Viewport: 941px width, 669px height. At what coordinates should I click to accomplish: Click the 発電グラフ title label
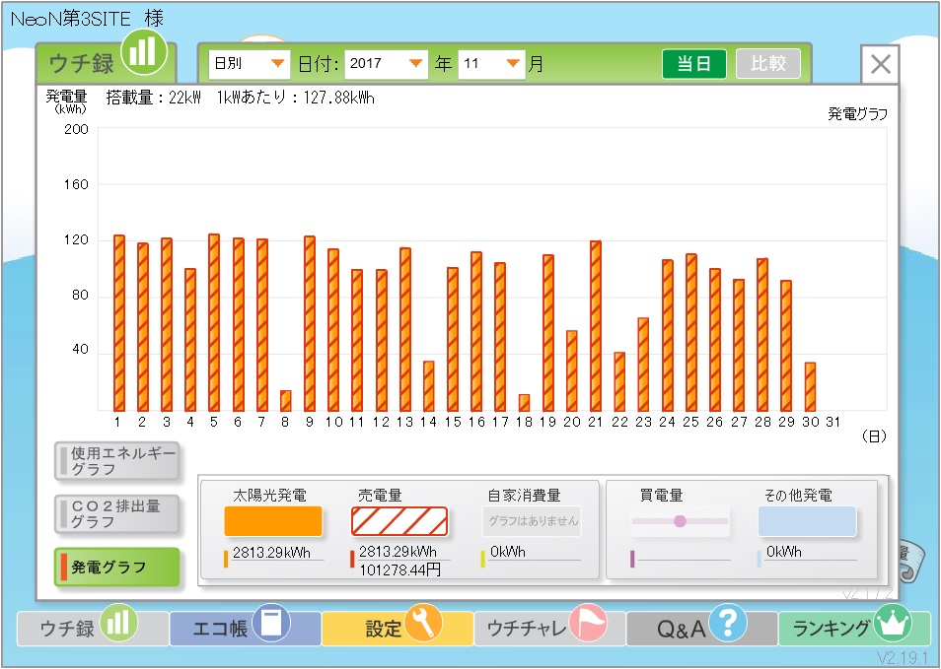(857, 114)
